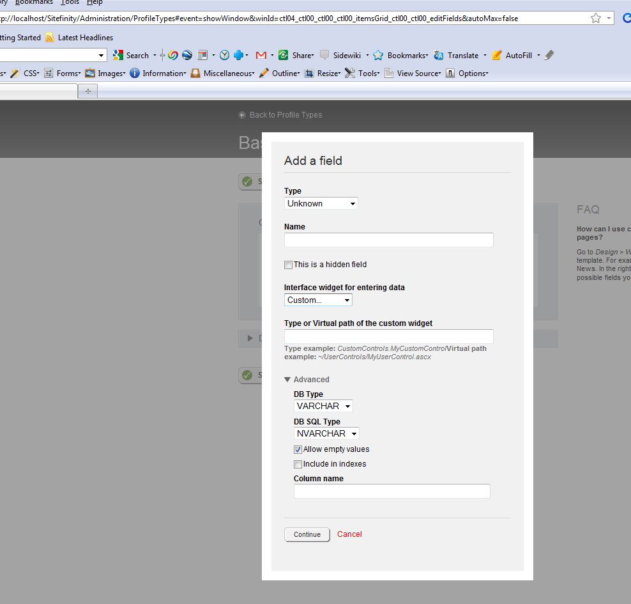Open Tools menu in Web Developer toolbar
Screen dimensions: 631x604
pyautogui.click(x=363, y=74)
